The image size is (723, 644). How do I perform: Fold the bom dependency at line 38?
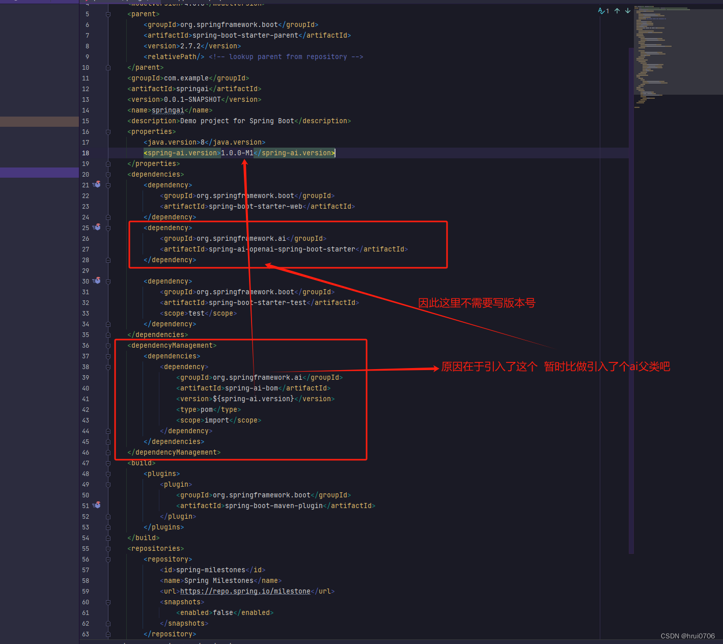pyautogui.click(x=108, y=367)
